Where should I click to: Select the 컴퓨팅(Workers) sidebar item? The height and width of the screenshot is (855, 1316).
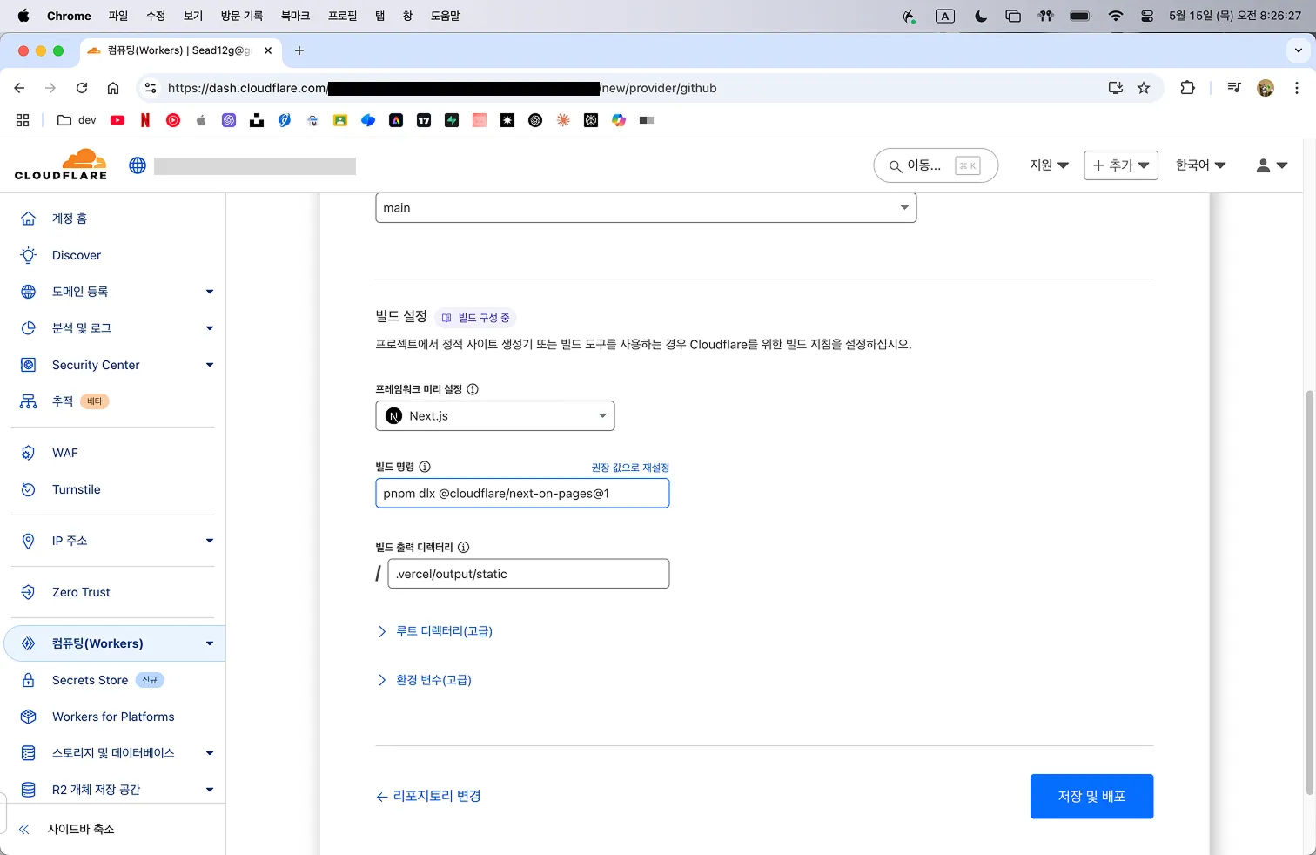click(97, 643)
